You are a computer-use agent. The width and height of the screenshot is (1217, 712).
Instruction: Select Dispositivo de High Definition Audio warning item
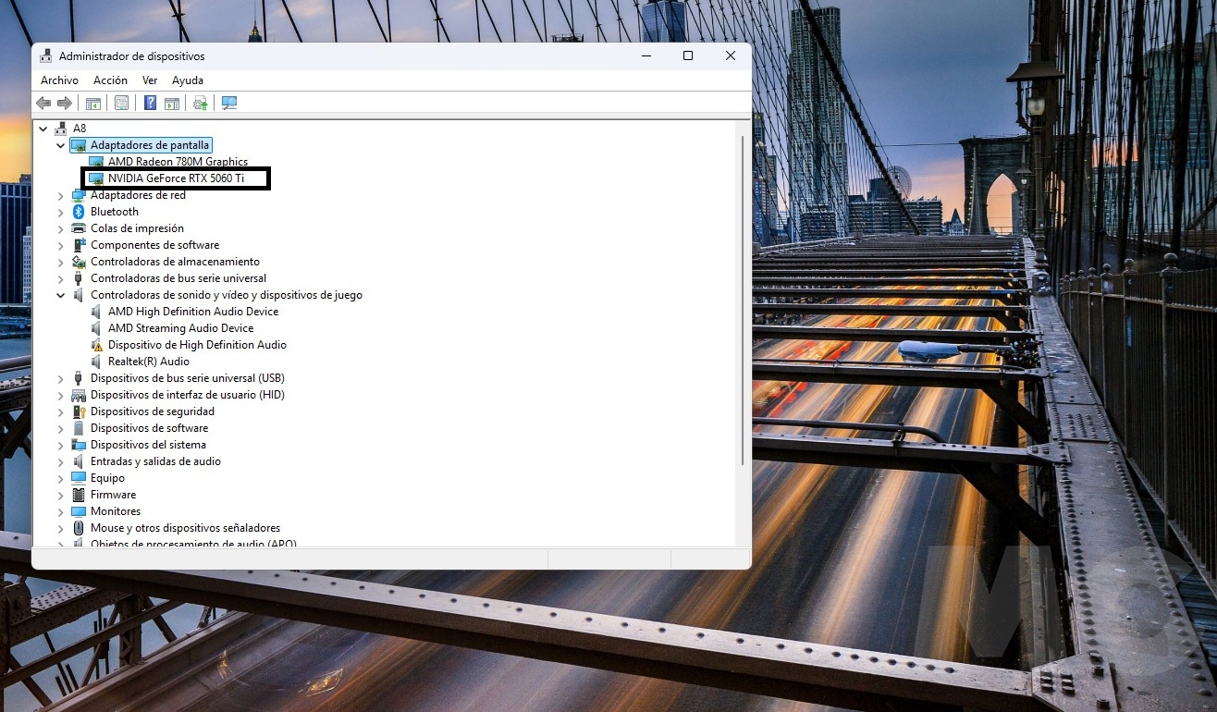pos(196,345)
